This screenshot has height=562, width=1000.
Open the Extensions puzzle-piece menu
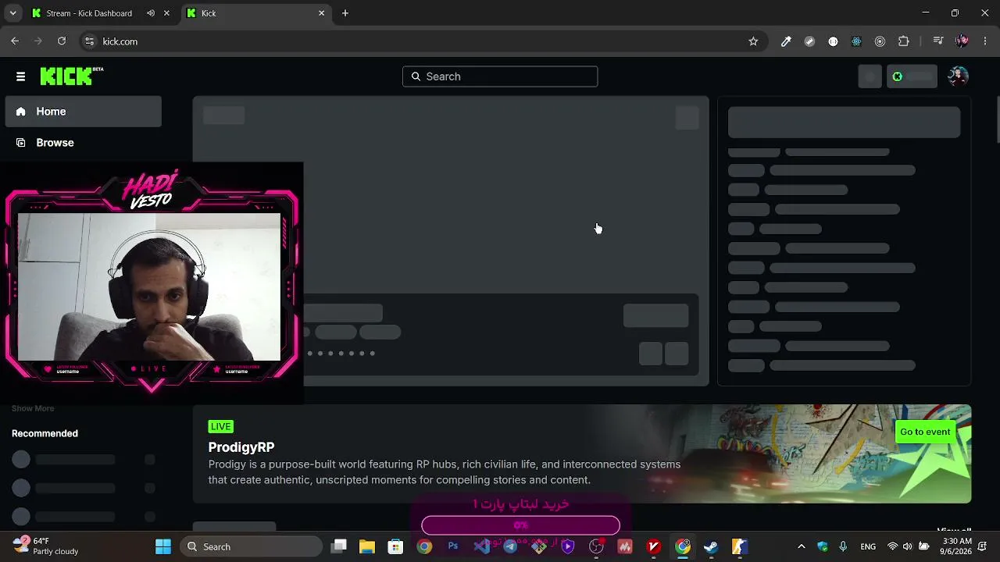904,41
